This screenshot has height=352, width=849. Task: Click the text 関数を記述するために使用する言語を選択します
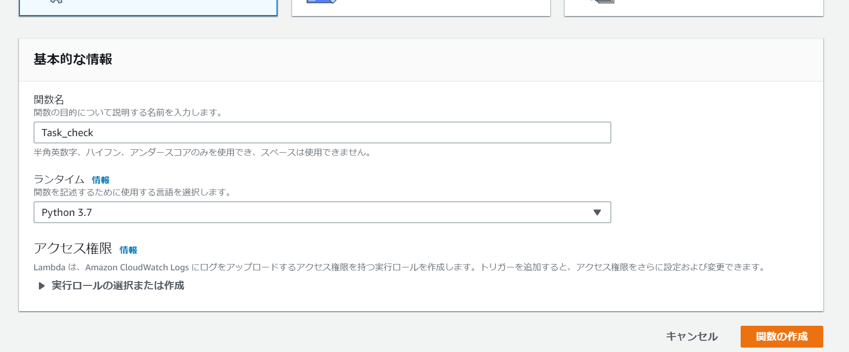tap(133, 193)
